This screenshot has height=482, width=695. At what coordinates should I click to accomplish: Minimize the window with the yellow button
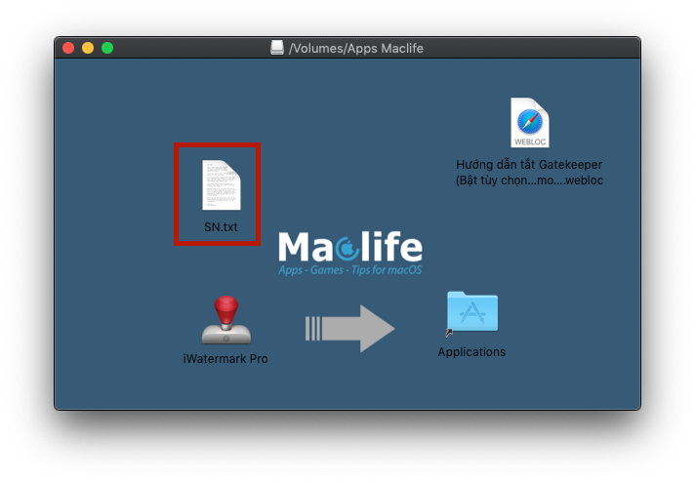tap(88, 48)
